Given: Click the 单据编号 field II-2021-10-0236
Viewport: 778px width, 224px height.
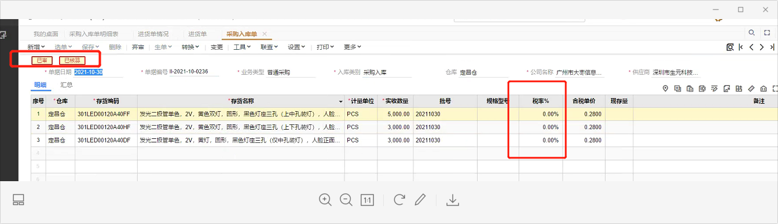Looking at the screenshot, I should pos(194,72).
